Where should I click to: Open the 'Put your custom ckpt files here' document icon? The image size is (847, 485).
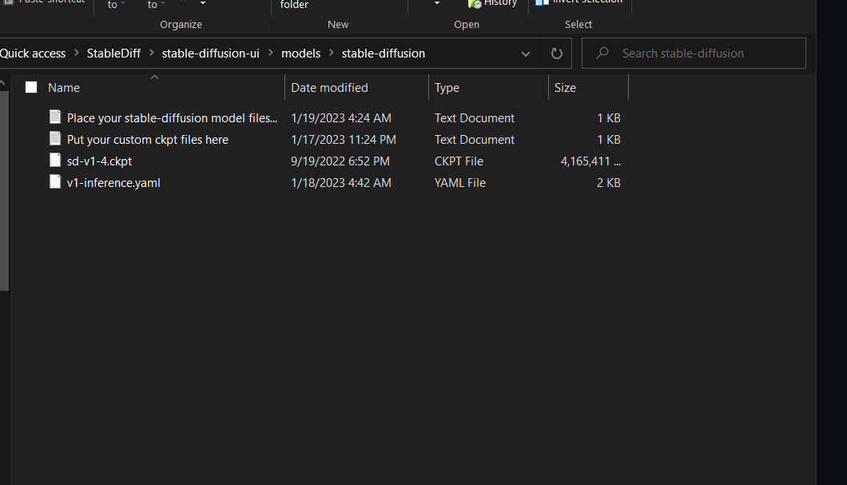pyautogui.click(x=54, y=139)
